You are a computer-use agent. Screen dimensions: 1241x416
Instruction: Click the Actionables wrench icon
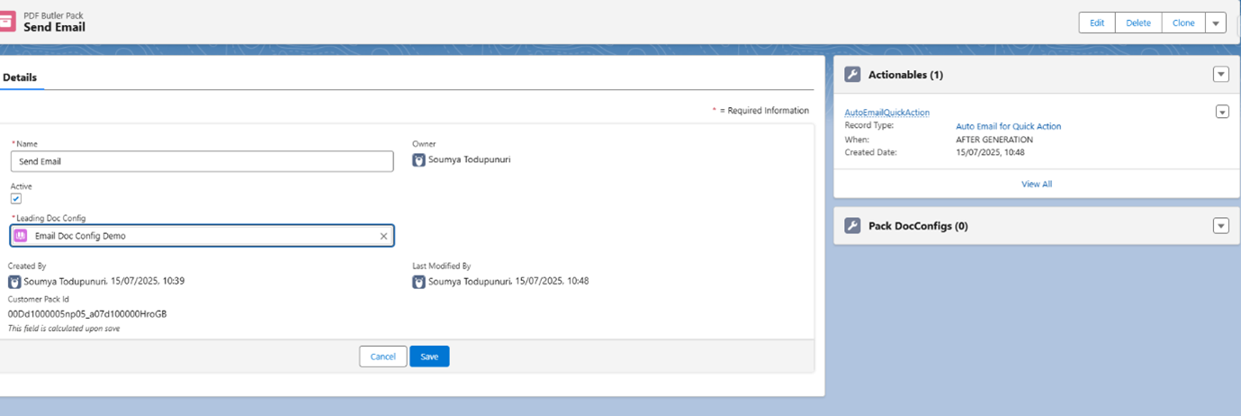(852, 75)
